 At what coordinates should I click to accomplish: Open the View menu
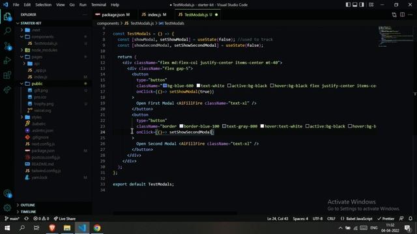61,5
